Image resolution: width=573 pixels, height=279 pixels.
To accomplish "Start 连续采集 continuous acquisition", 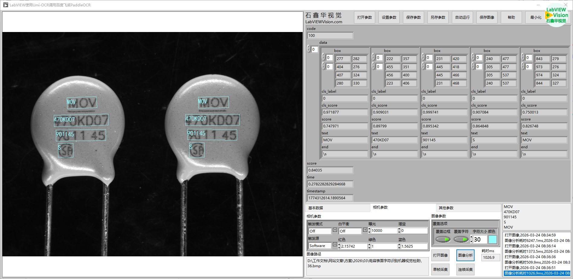I will pyautogui.click(x=465, y=269).
